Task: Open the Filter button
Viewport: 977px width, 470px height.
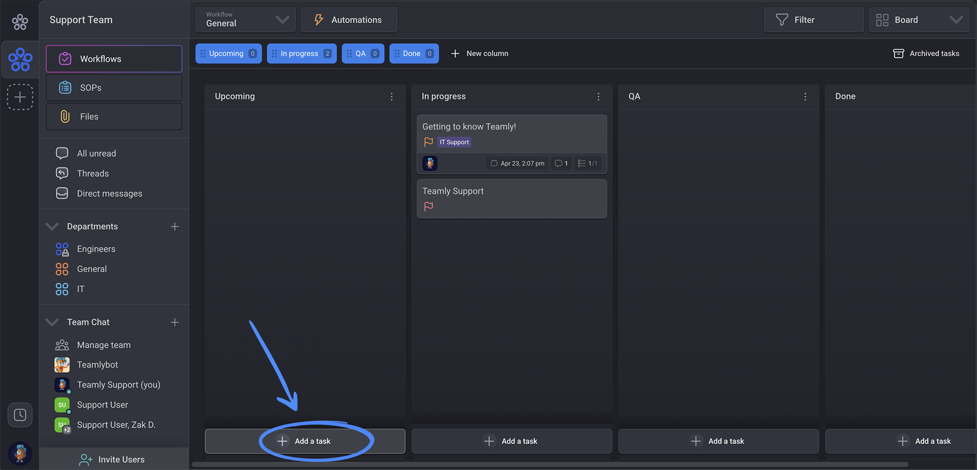Action: [814, 20]
